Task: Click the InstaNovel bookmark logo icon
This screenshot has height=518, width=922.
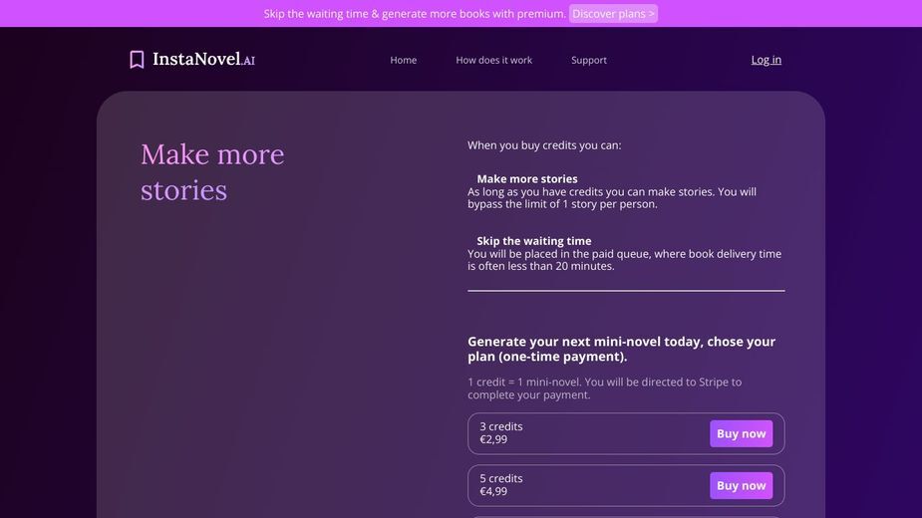Action: click(137, 60)
